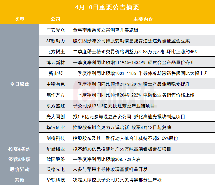Click the 经营&业绩 category cell

(x=20, y=159)
